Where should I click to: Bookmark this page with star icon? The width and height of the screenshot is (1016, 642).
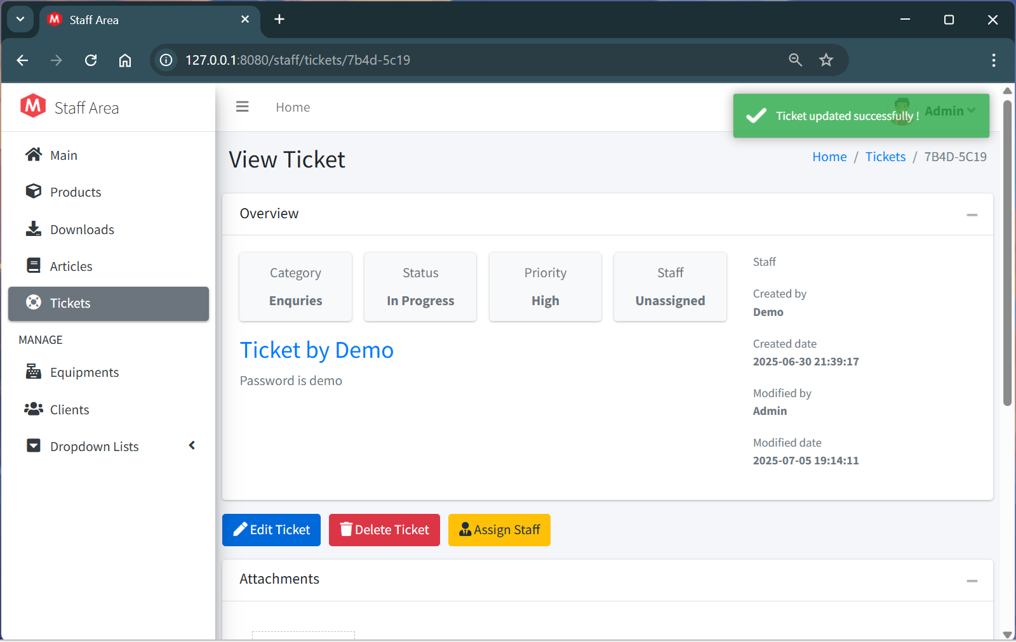825,60
